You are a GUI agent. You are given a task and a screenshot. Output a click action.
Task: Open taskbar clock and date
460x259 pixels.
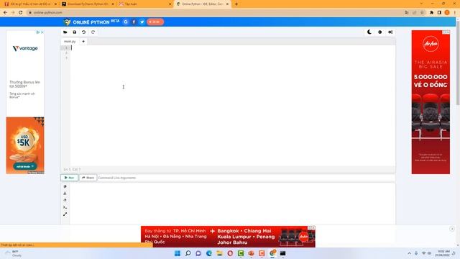click(x=443, y=253)
